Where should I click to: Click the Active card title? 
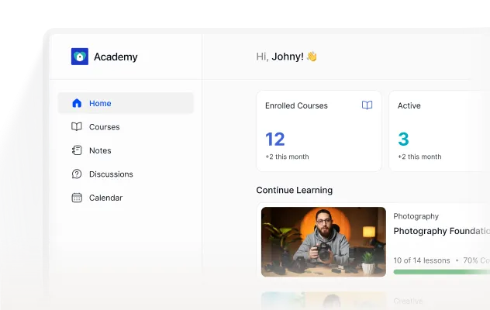409,105
